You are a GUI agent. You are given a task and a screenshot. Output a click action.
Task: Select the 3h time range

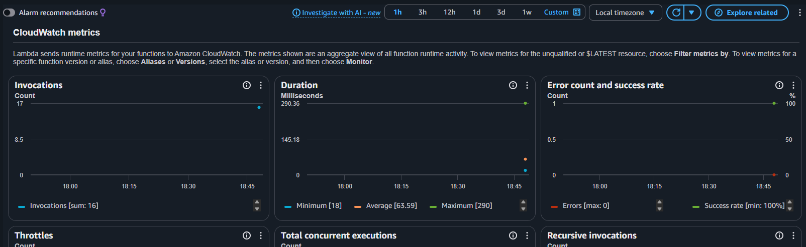tap(423, 12)
